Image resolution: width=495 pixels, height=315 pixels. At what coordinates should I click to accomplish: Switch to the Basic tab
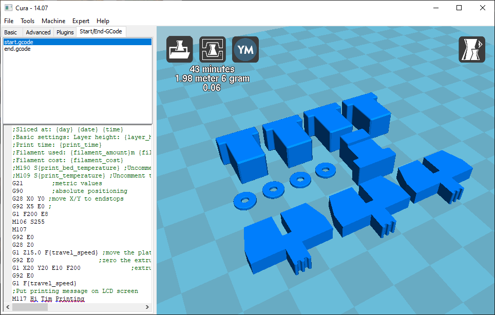coord(10,32)
